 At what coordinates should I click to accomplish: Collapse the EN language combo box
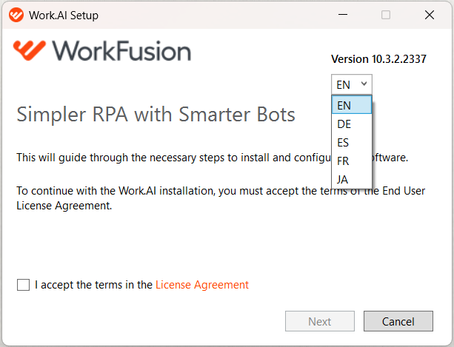pos(352,84)
